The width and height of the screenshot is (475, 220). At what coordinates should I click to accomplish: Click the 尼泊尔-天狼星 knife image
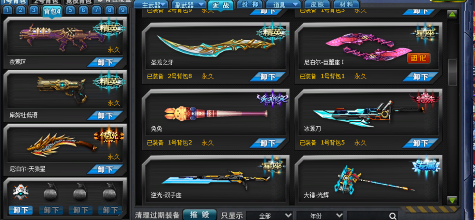click(62, 145)
